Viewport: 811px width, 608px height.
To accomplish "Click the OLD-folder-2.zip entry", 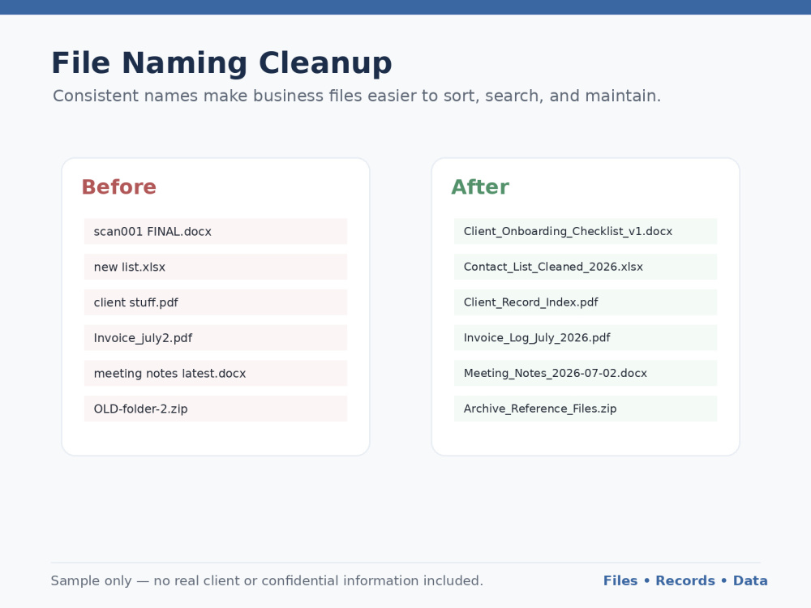I will [x=215, y=409].
